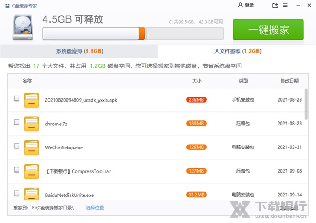Switch to 大文件搬家 (1.2GB) tab
This screenshot has width=316, height=223.
237,52
